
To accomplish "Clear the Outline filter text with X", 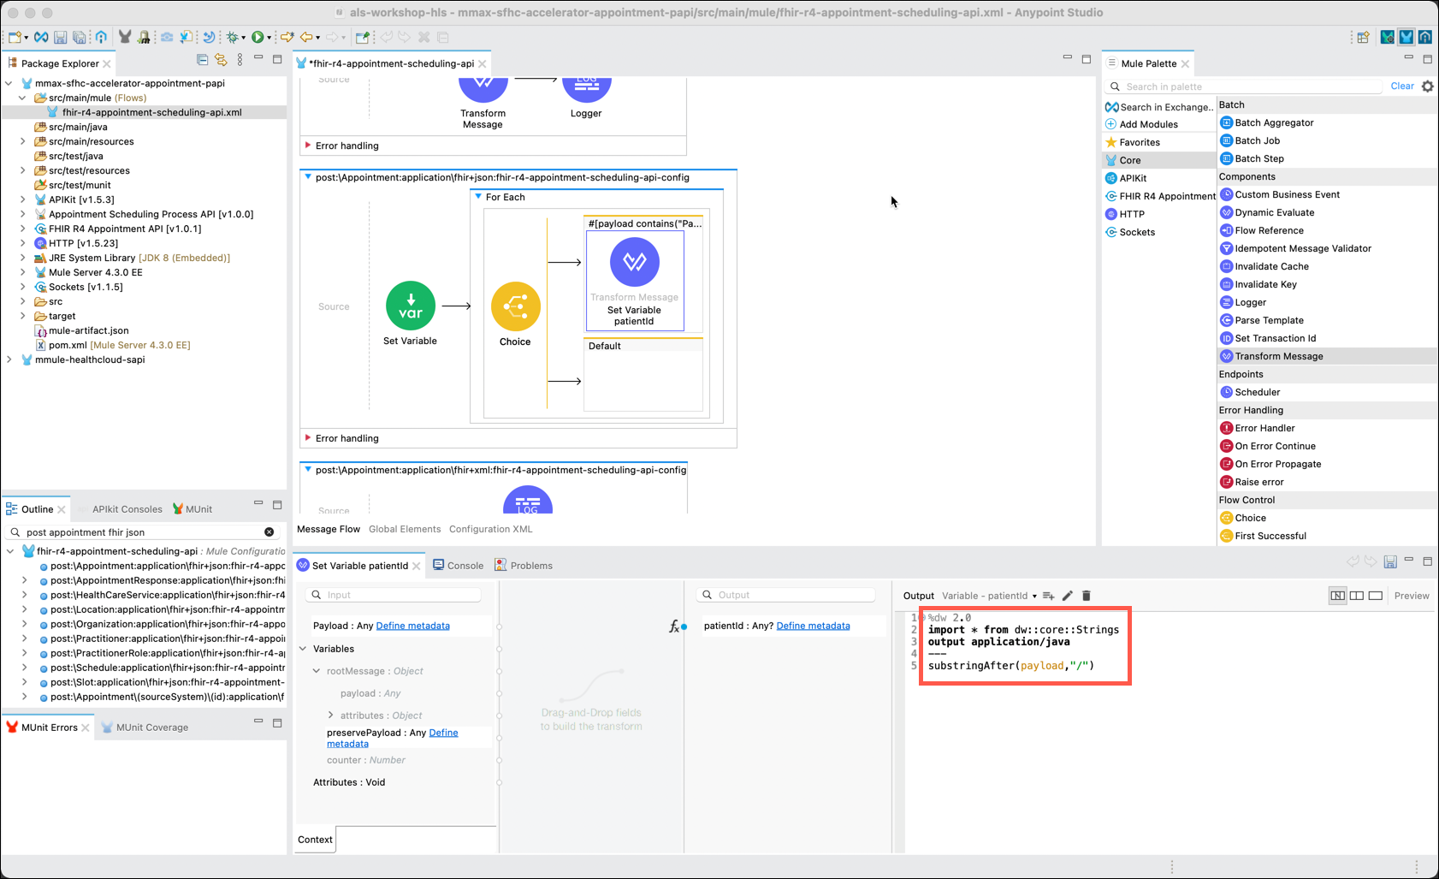I will 269,532.
